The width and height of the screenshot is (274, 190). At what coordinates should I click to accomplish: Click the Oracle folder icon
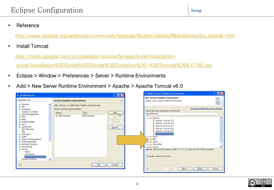[151, 147]
